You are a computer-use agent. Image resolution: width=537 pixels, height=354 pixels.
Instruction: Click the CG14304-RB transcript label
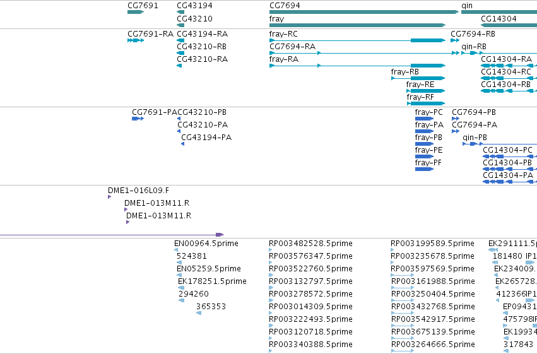tap(506, 85)
